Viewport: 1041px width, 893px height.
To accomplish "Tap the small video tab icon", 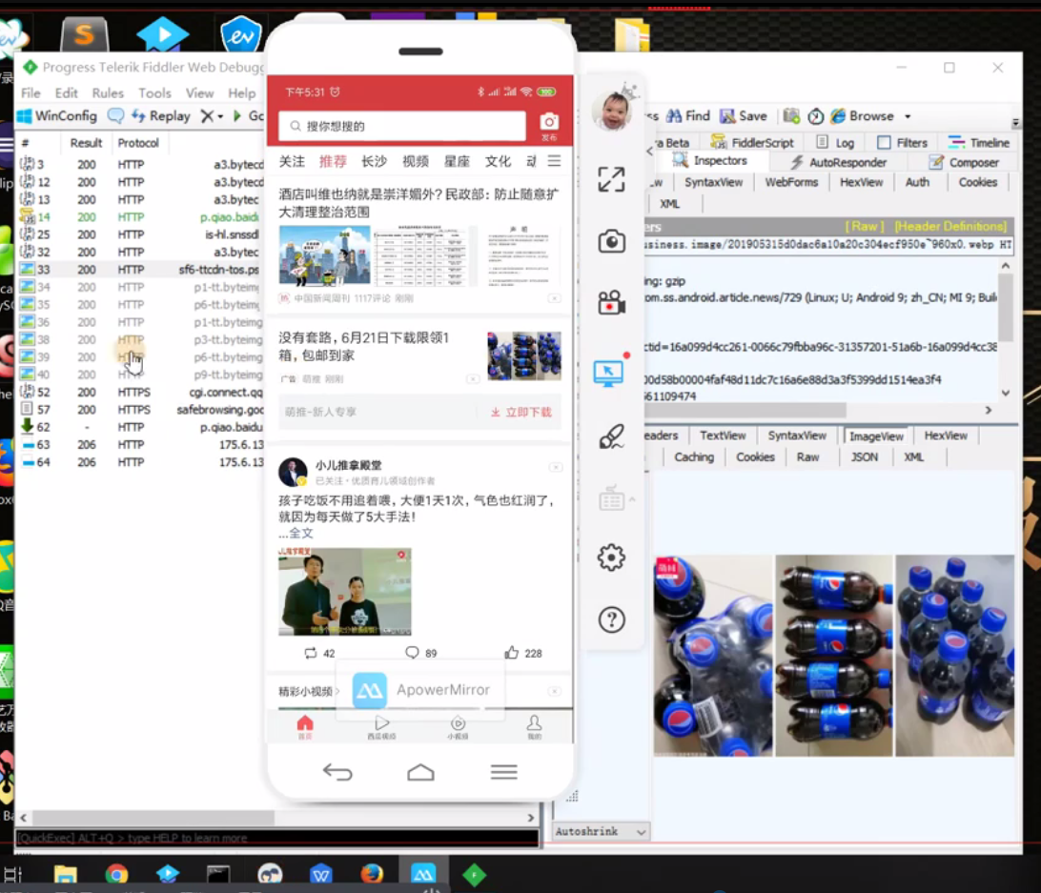I will pos(459,726).
